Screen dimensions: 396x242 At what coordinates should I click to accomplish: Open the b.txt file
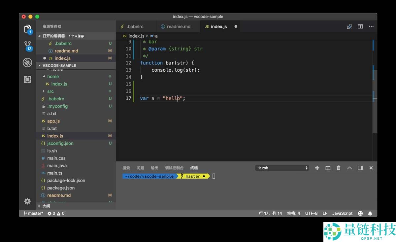[x=76, y=128]
